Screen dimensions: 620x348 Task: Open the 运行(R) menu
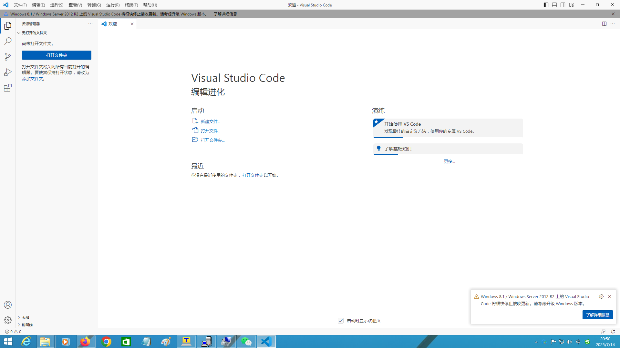pos(113,5)
